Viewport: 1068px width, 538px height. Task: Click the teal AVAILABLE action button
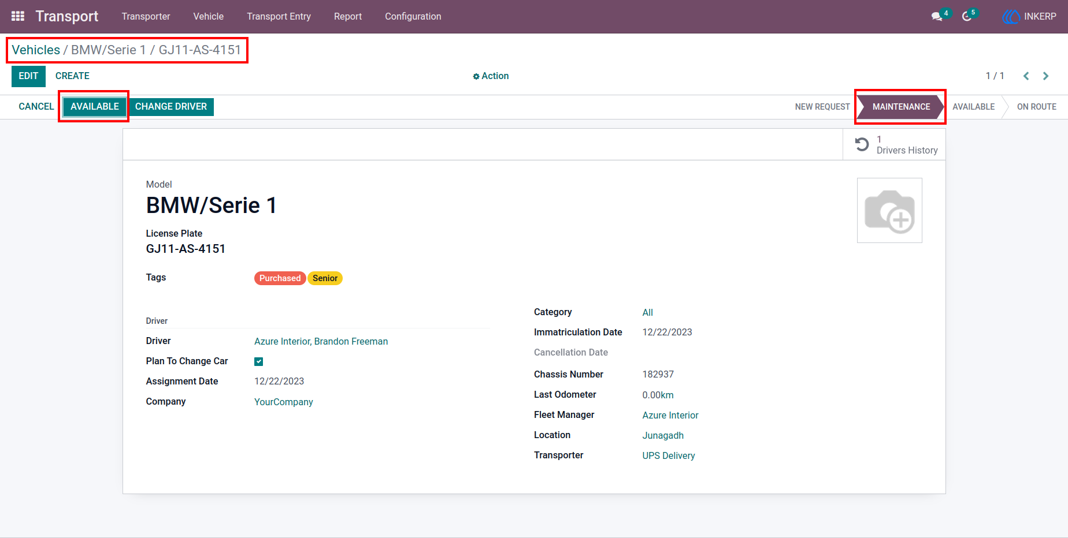95,107
